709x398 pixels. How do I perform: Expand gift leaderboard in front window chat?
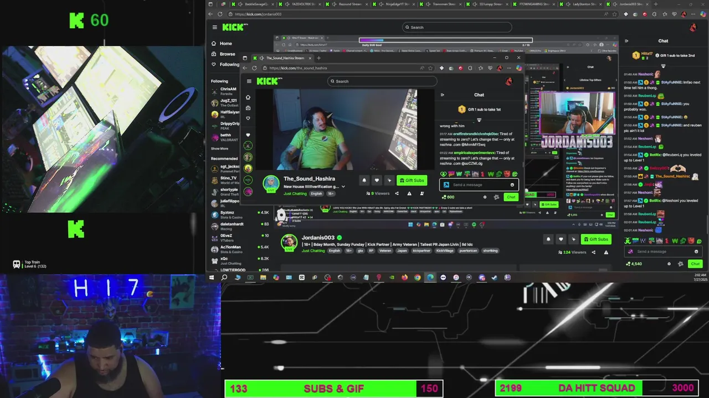pos(479,120)
